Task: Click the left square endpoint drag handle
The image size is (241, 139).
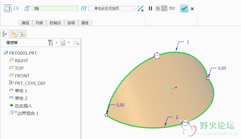Action: point(106,115)
